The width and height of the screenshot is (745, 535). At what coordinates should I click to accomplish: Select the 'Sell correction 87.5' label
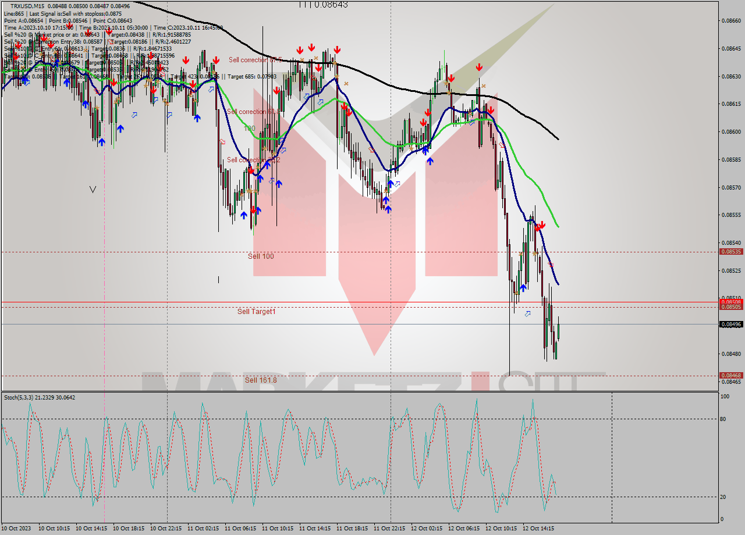255,60
